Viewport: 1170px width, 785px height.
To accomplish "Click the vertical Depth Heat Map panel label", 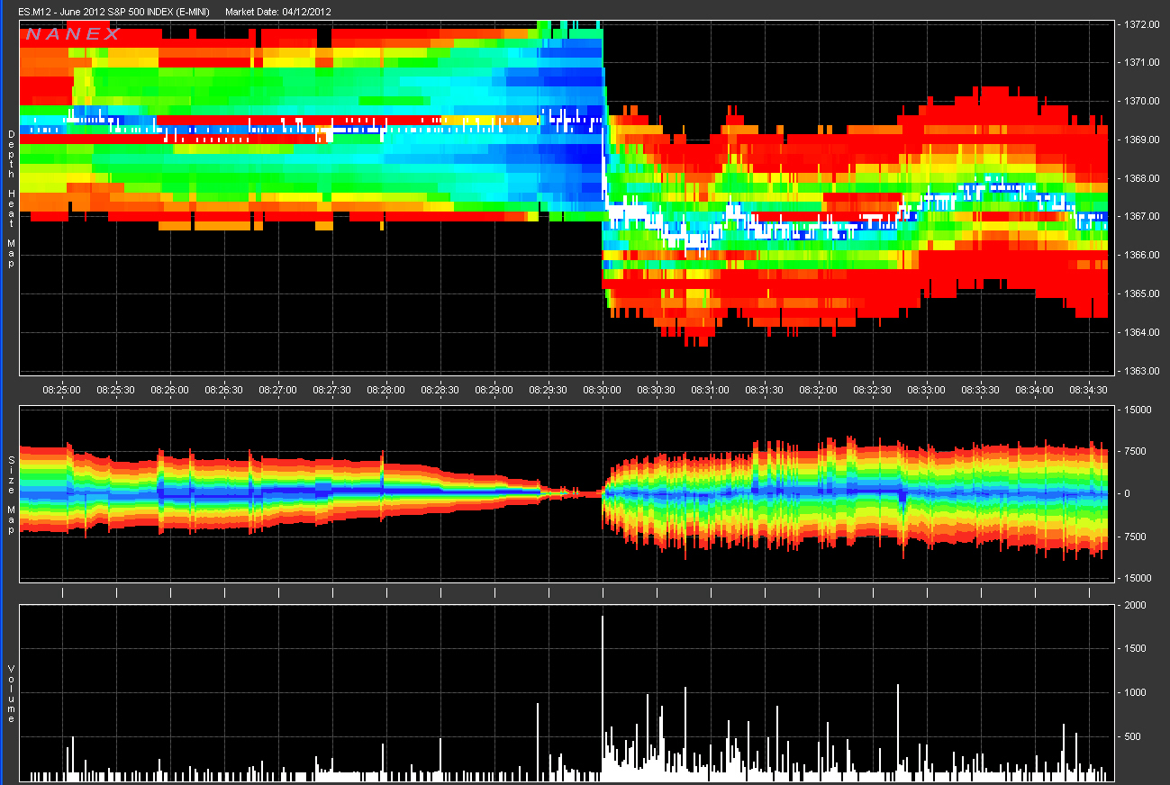I will click(x=12, y=199).
